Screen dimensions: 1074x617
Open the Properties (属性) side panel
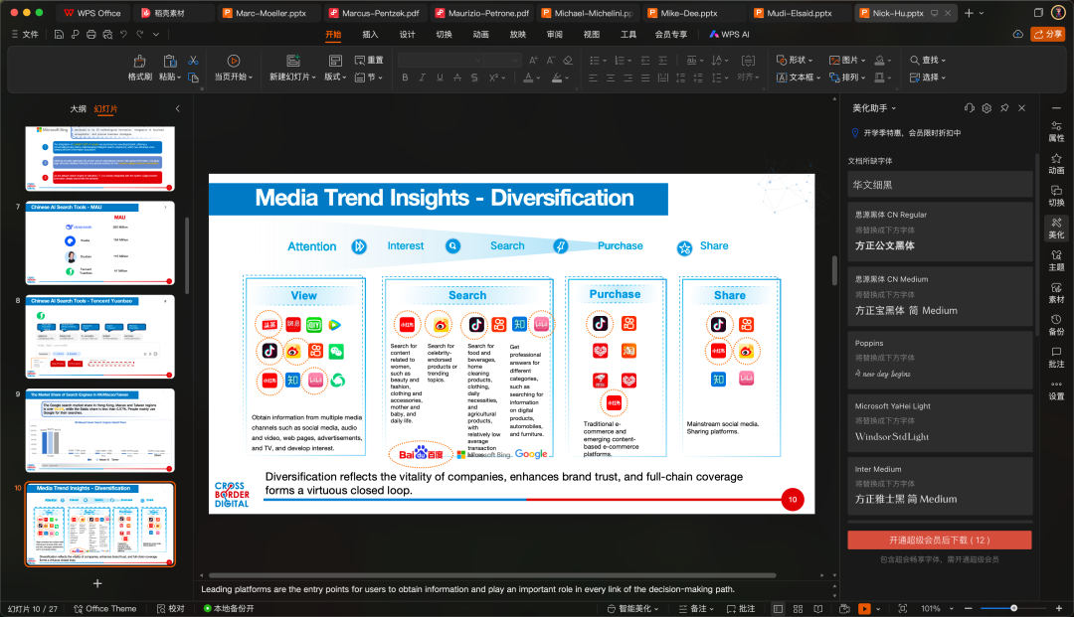point(1056,131)
